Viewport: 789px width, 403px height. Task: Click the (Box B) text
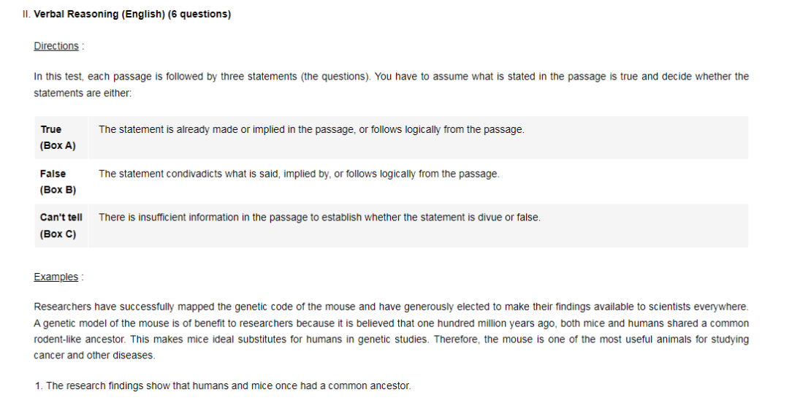pos(58,190)
